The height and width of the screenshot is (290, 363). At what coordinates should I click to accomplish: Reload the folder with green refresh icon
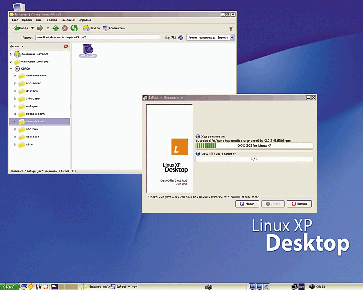click(x=74, y=28)
